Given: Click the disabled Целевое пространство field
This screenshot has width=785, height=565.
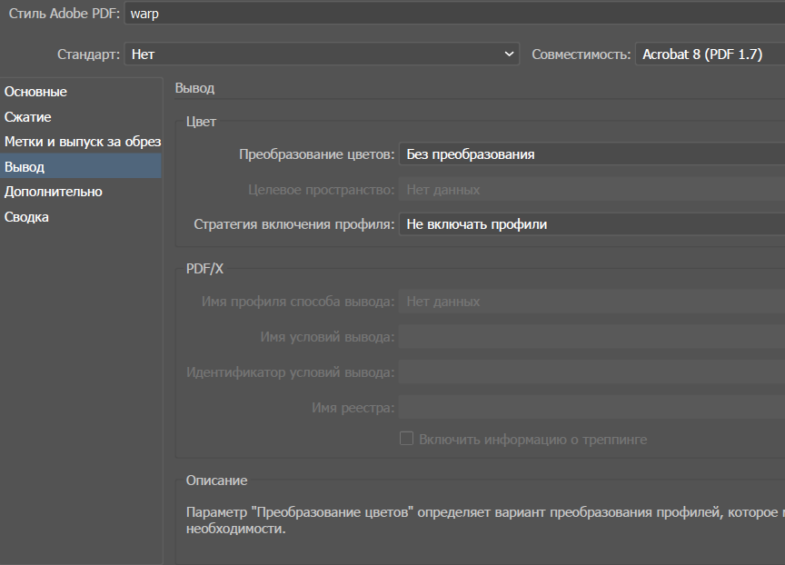Looking at the screenshot, I should [x=591, y=190].
